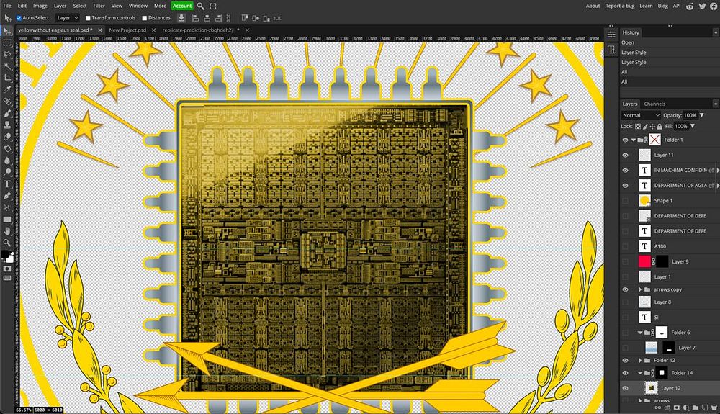The height and width of the screenshot is (414, 720).
Task: Enable the Distances checkbox
Action: tap(144, 18)
